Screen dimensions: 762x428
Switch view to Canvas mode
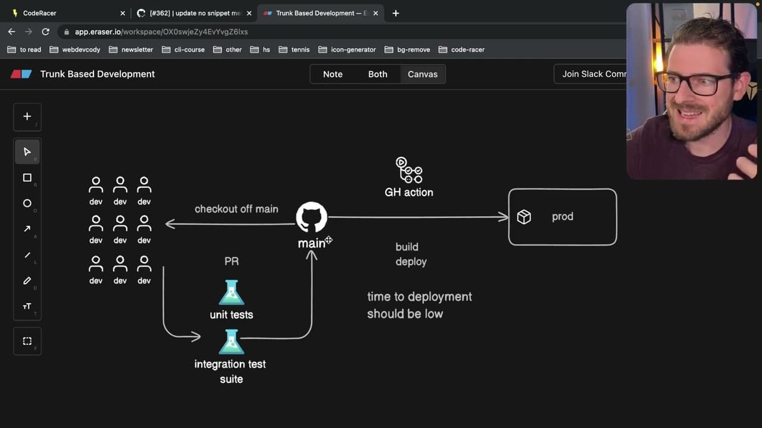pyautogui.click(x=423, y=74)
